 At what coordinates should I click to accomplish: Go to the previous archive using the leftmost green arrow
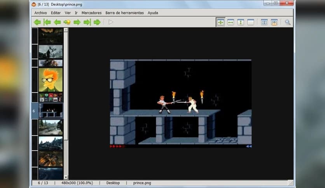tap(37, 22)
